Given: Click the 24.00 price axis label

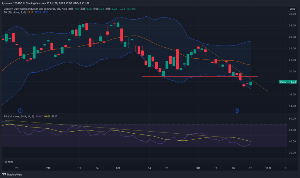Looking at the screenshot, I should 292,49.
